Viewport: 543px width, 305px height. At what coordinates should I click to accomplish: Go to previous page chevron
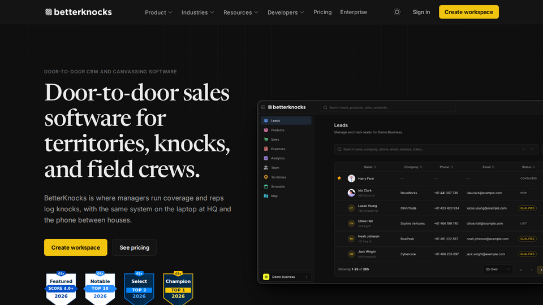[532, 270]
